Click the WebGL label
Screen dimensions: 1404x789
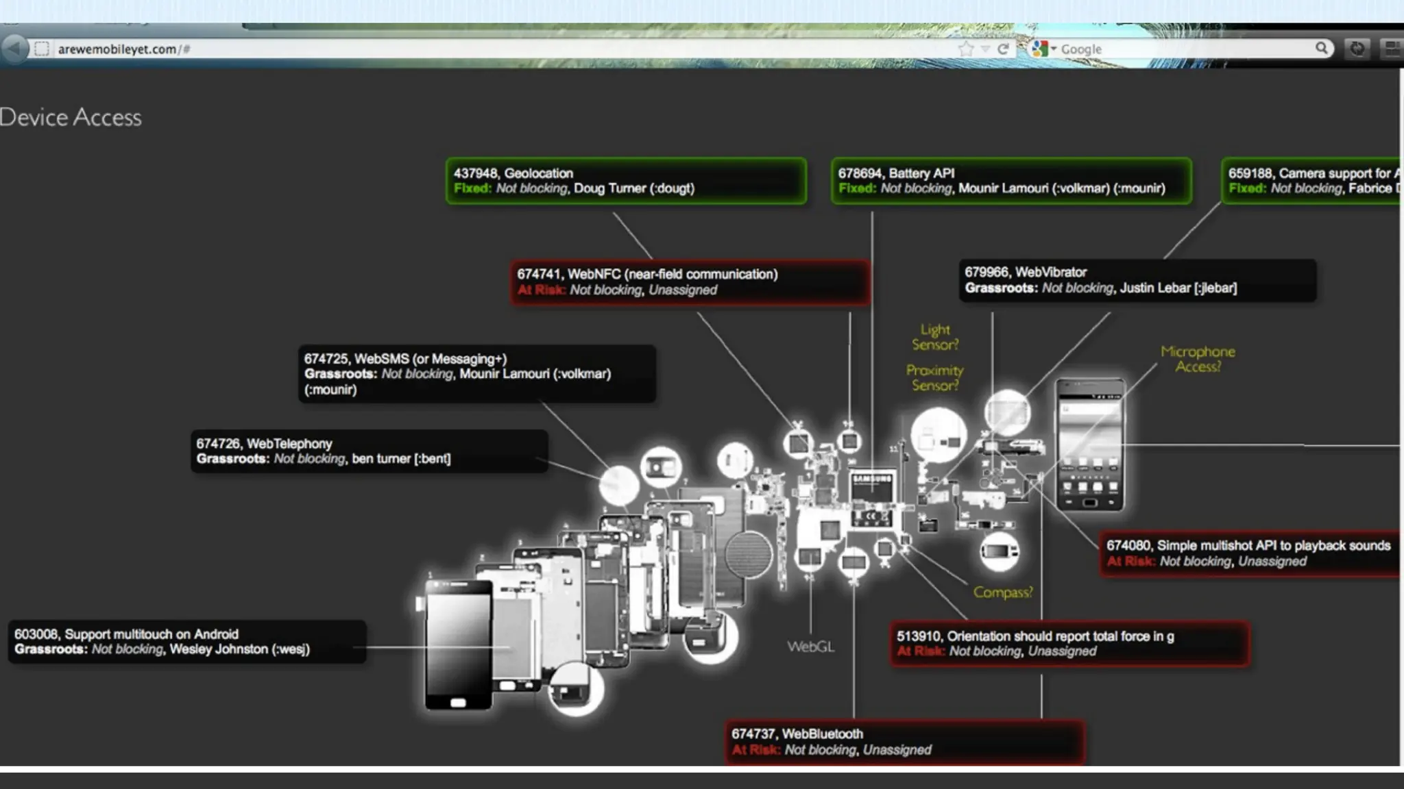(810, 647)
